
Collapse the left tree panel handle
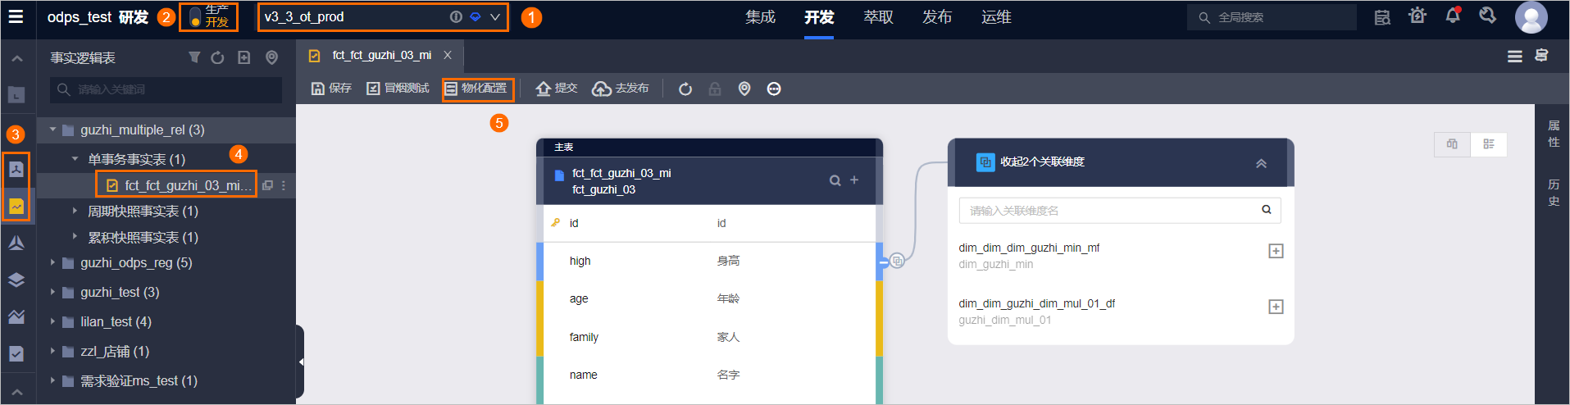pyautogui.click(x=300, y=362)
